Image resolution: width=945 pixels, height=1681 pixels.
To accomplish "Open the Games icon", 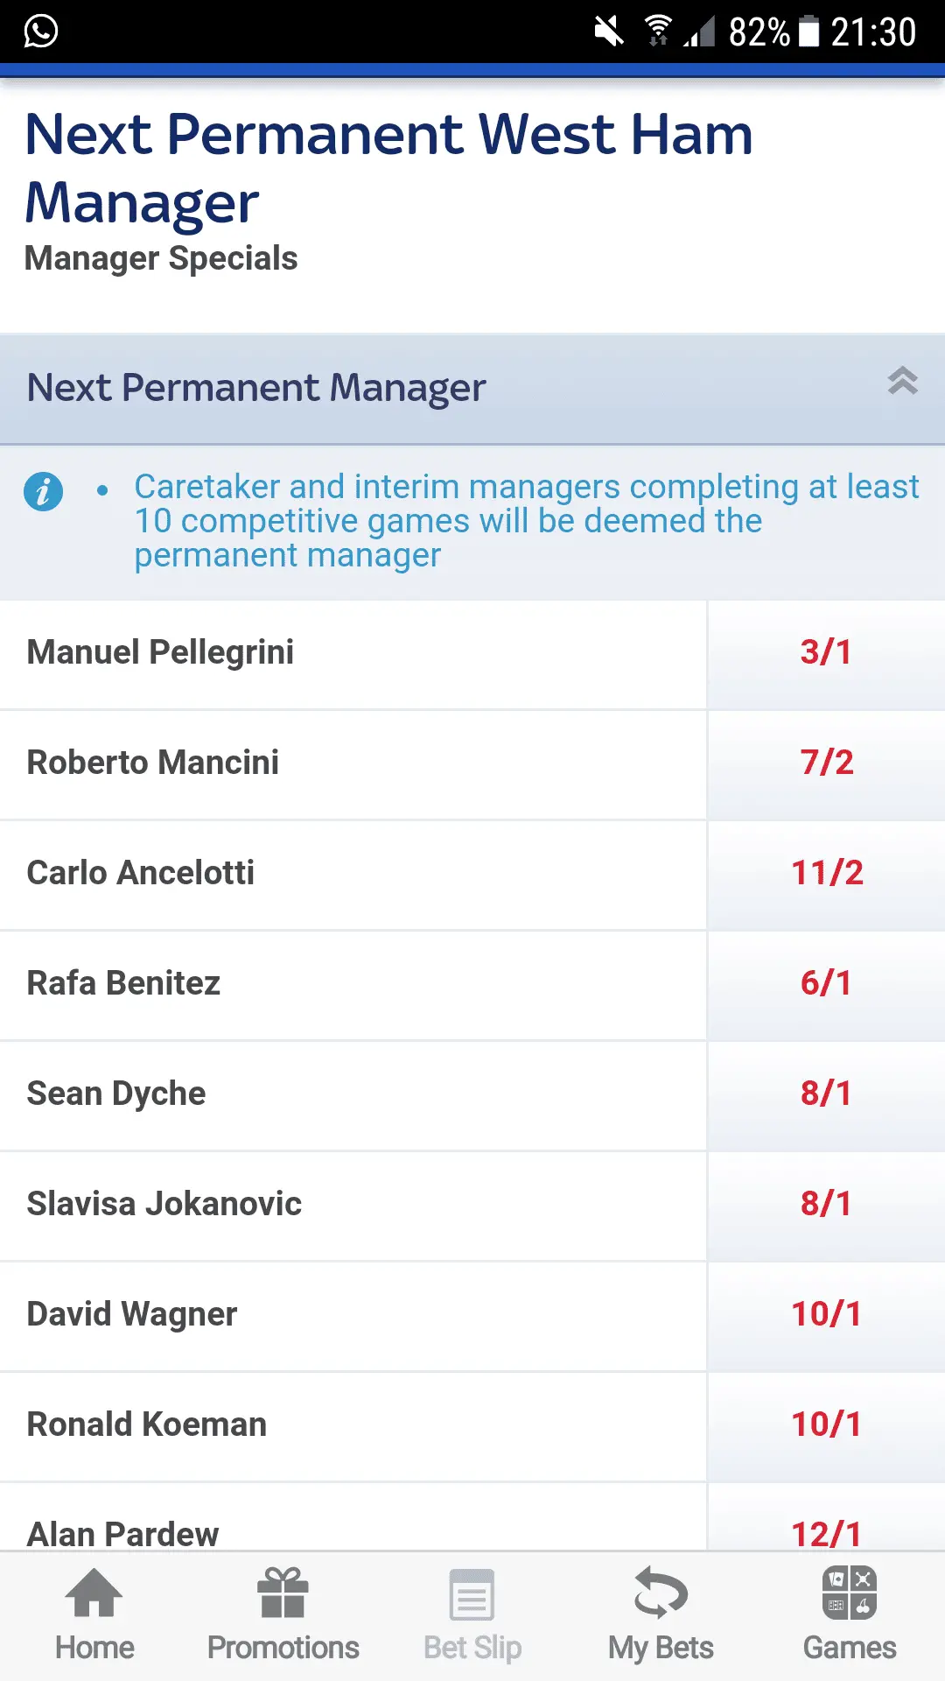I will pyautogui.click(x=850, y=1593).
